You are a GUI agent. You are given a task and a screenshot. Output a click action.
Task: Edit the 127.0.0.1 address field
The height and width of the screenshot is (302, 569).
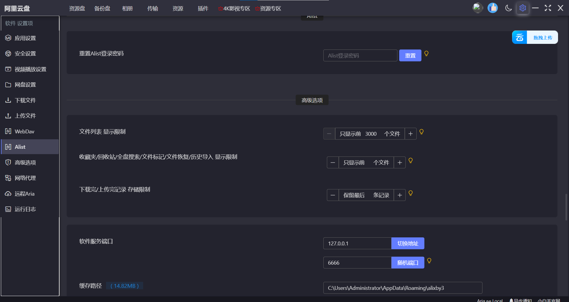point(357,243)
